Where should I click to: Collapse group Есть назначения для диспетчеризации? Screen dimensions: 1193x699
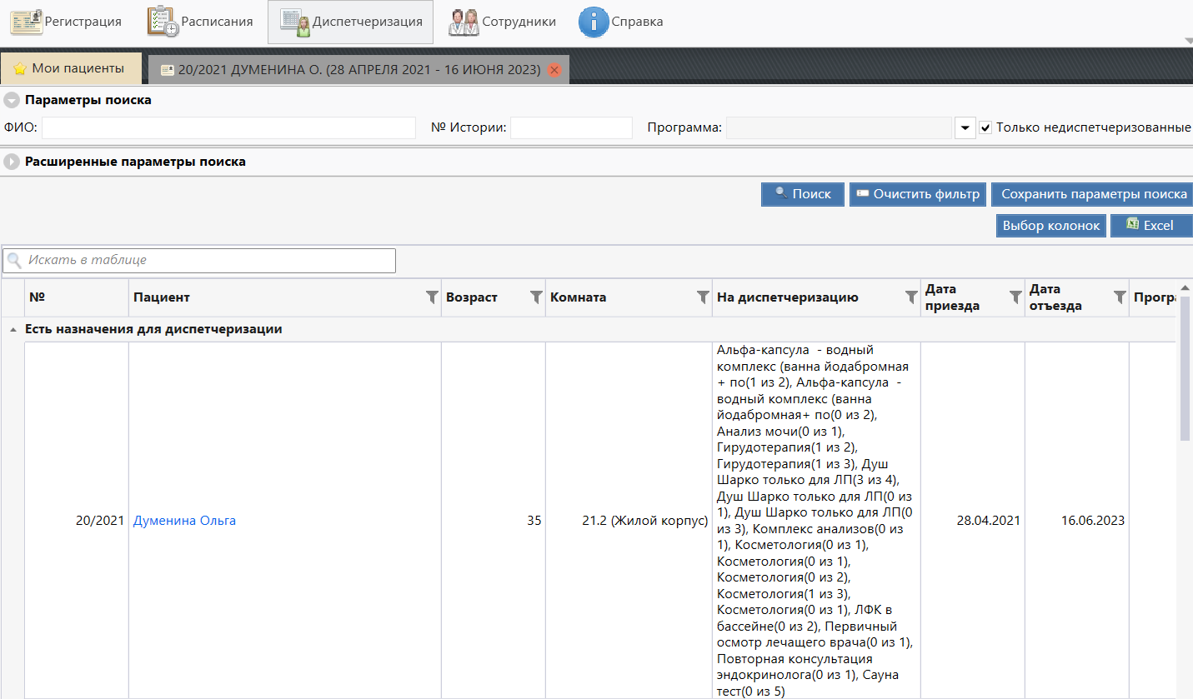pyautogui.click(x=13, y=330)
